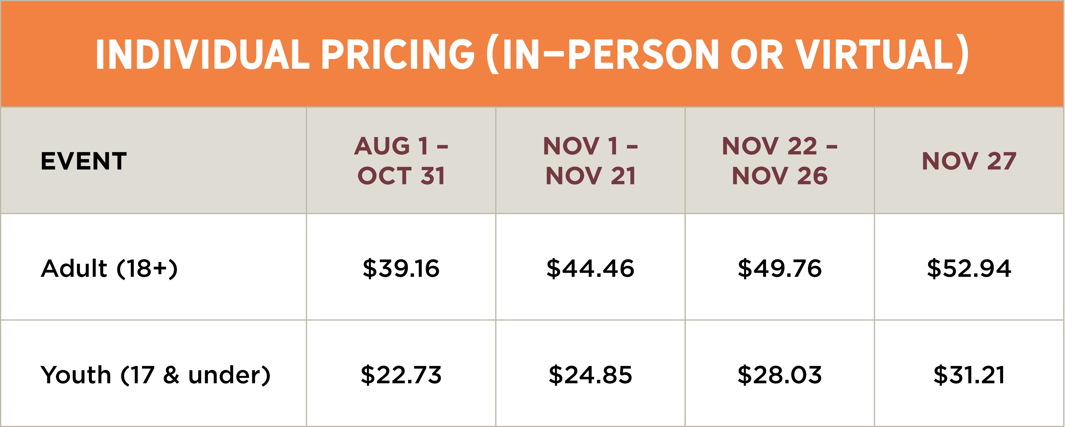
Task: Click the word INDIVIDUAL in the title
Action: [202, 55]
